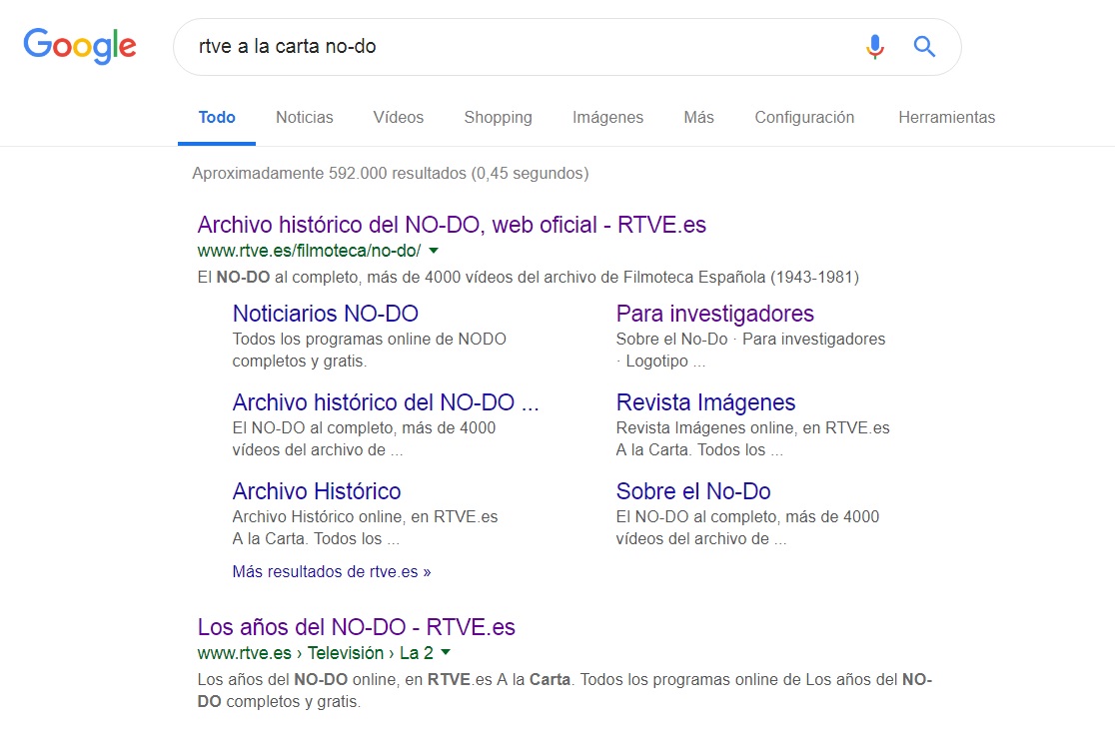Open the Configuración menu
This screenshot has width=1115, height=737.
click(804, 117)
